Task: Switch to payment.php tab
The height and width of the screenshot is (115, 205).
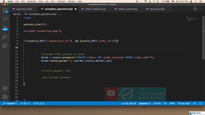Action: point(24,9)
